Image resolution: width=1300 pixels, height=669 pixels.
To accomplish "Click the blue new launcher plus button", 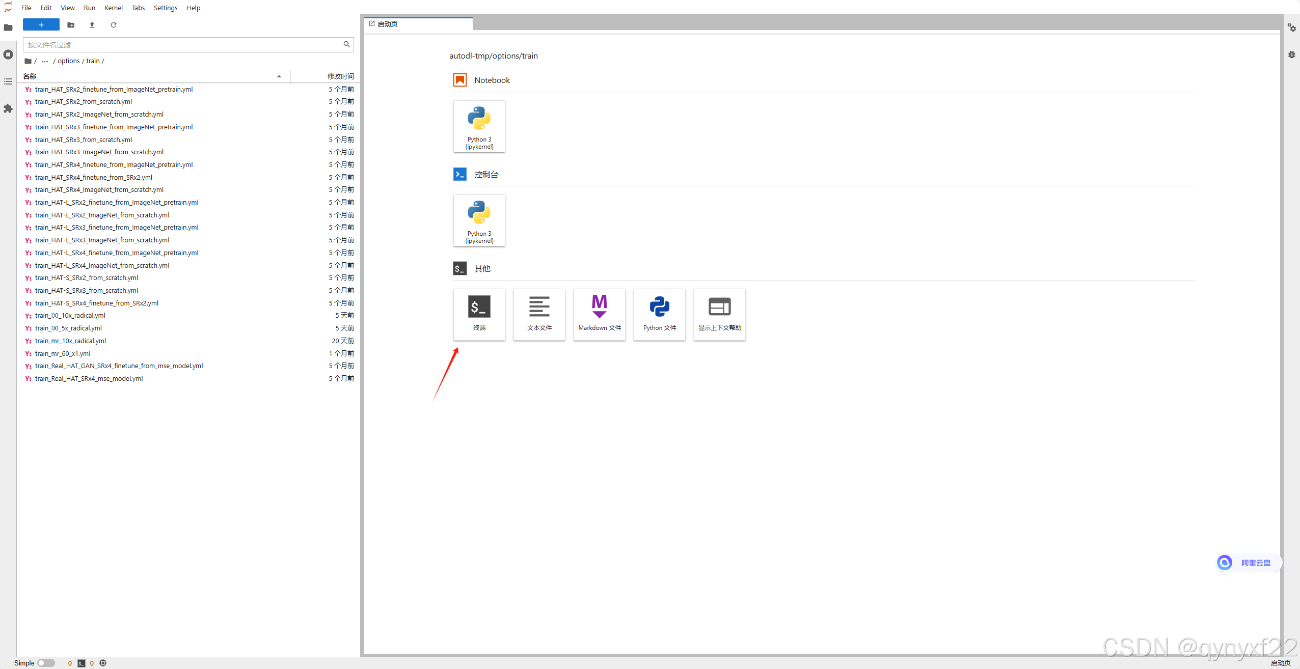I will click(41, 25).
